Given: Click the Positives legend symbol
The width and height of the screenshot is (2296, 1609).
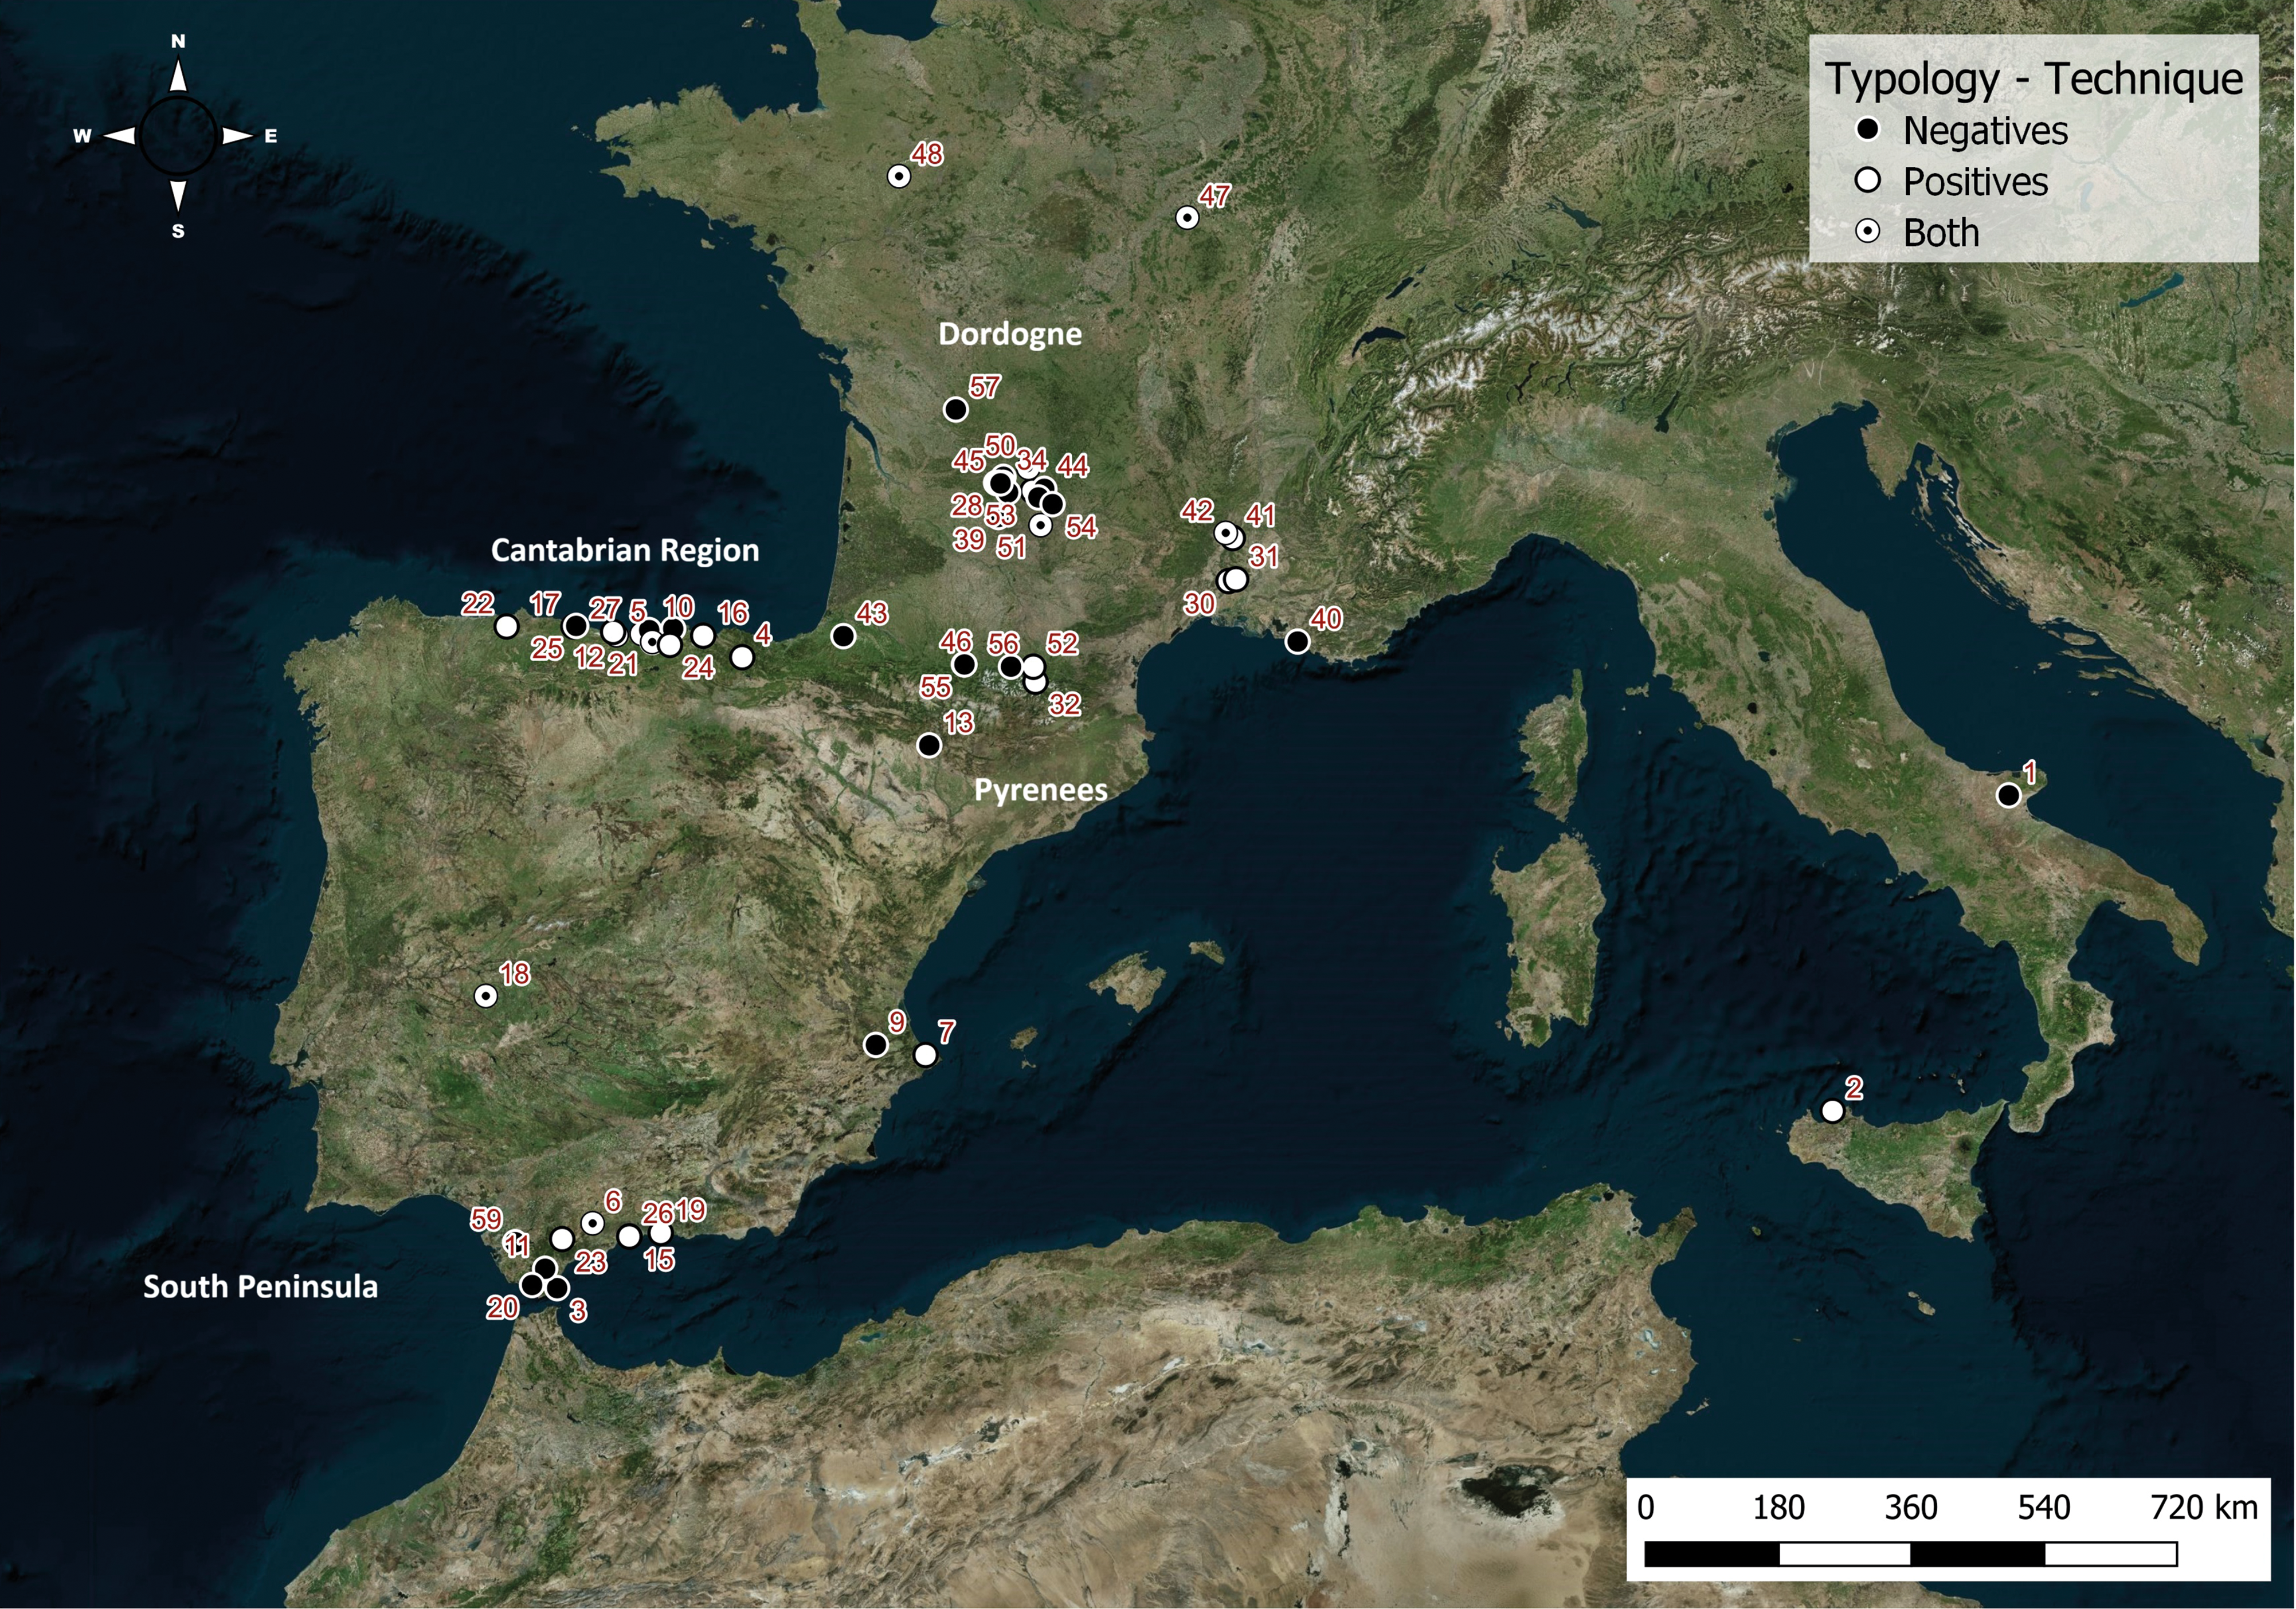Looking at the screenshot, I should pyautogui.click(x=1867, y=181).
